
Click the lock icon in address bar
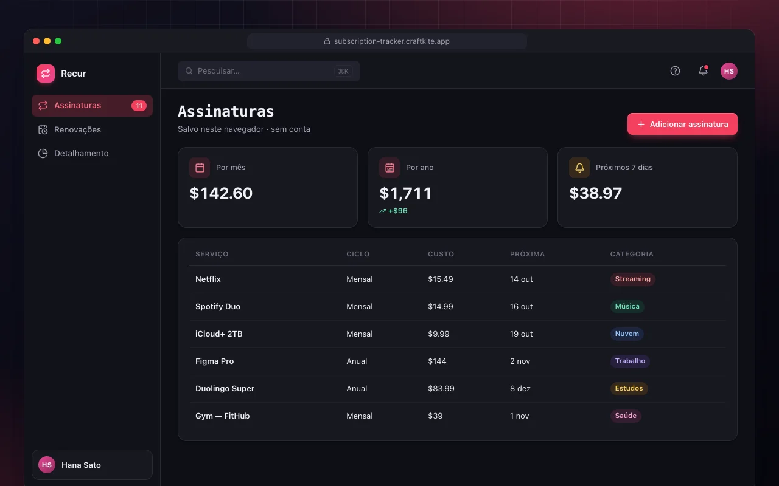tap(328, 41)
